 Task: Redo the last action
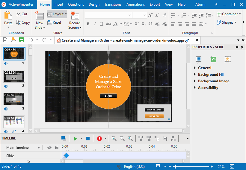[x=44, y=40]
